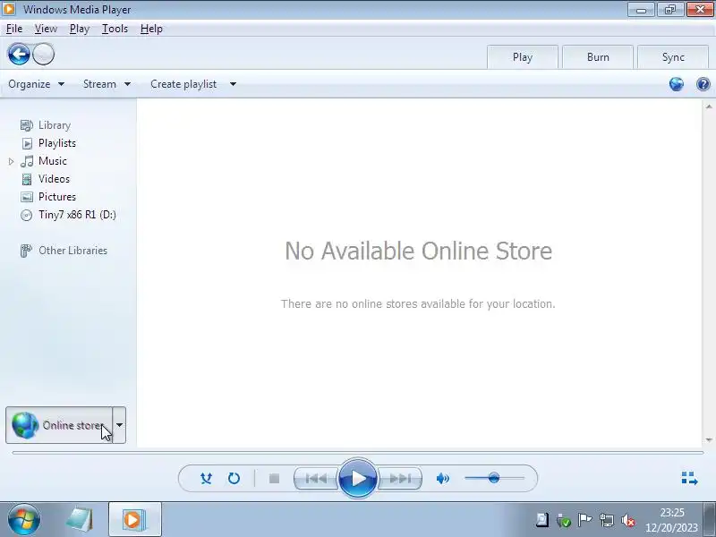Click the Videos film icon in sidebar

27,179
